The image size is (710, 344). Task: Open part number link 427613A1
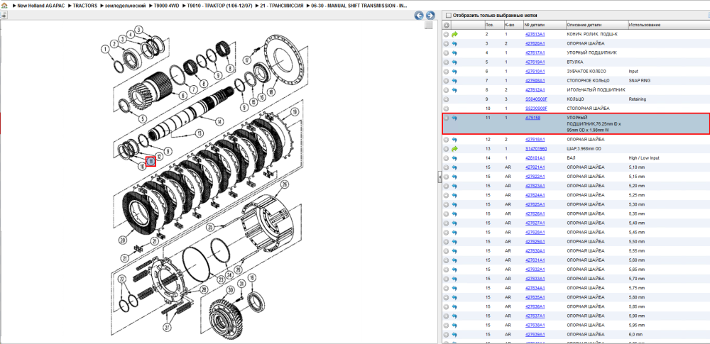535,34
